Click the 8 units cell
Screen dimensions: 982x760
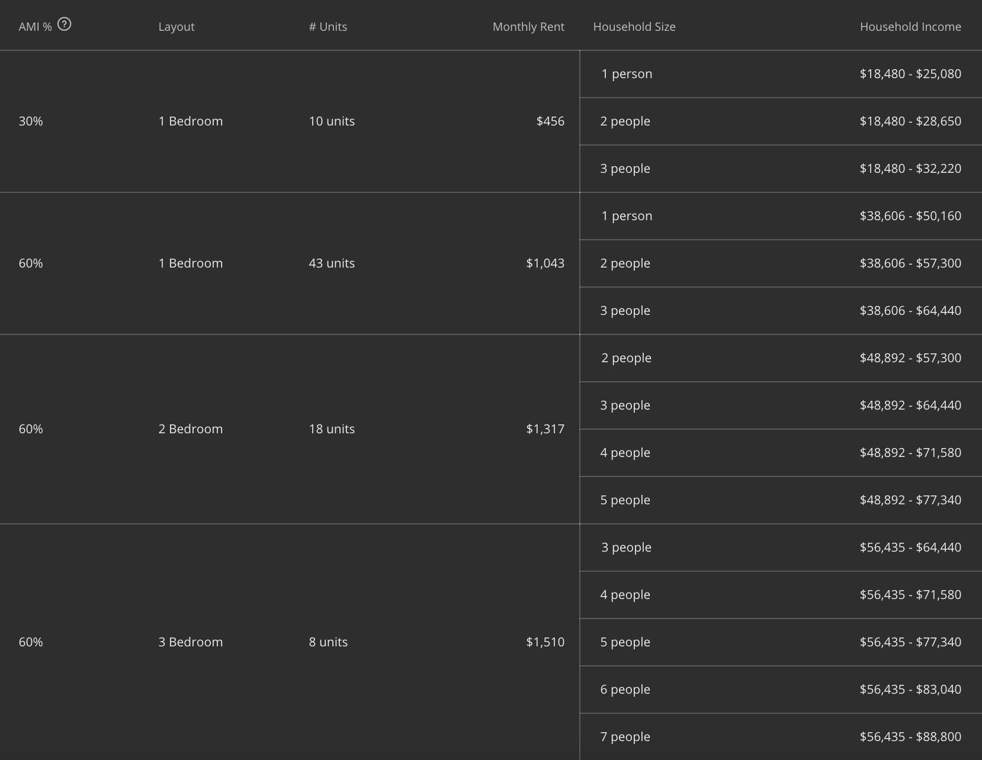(x=328, y=642)
